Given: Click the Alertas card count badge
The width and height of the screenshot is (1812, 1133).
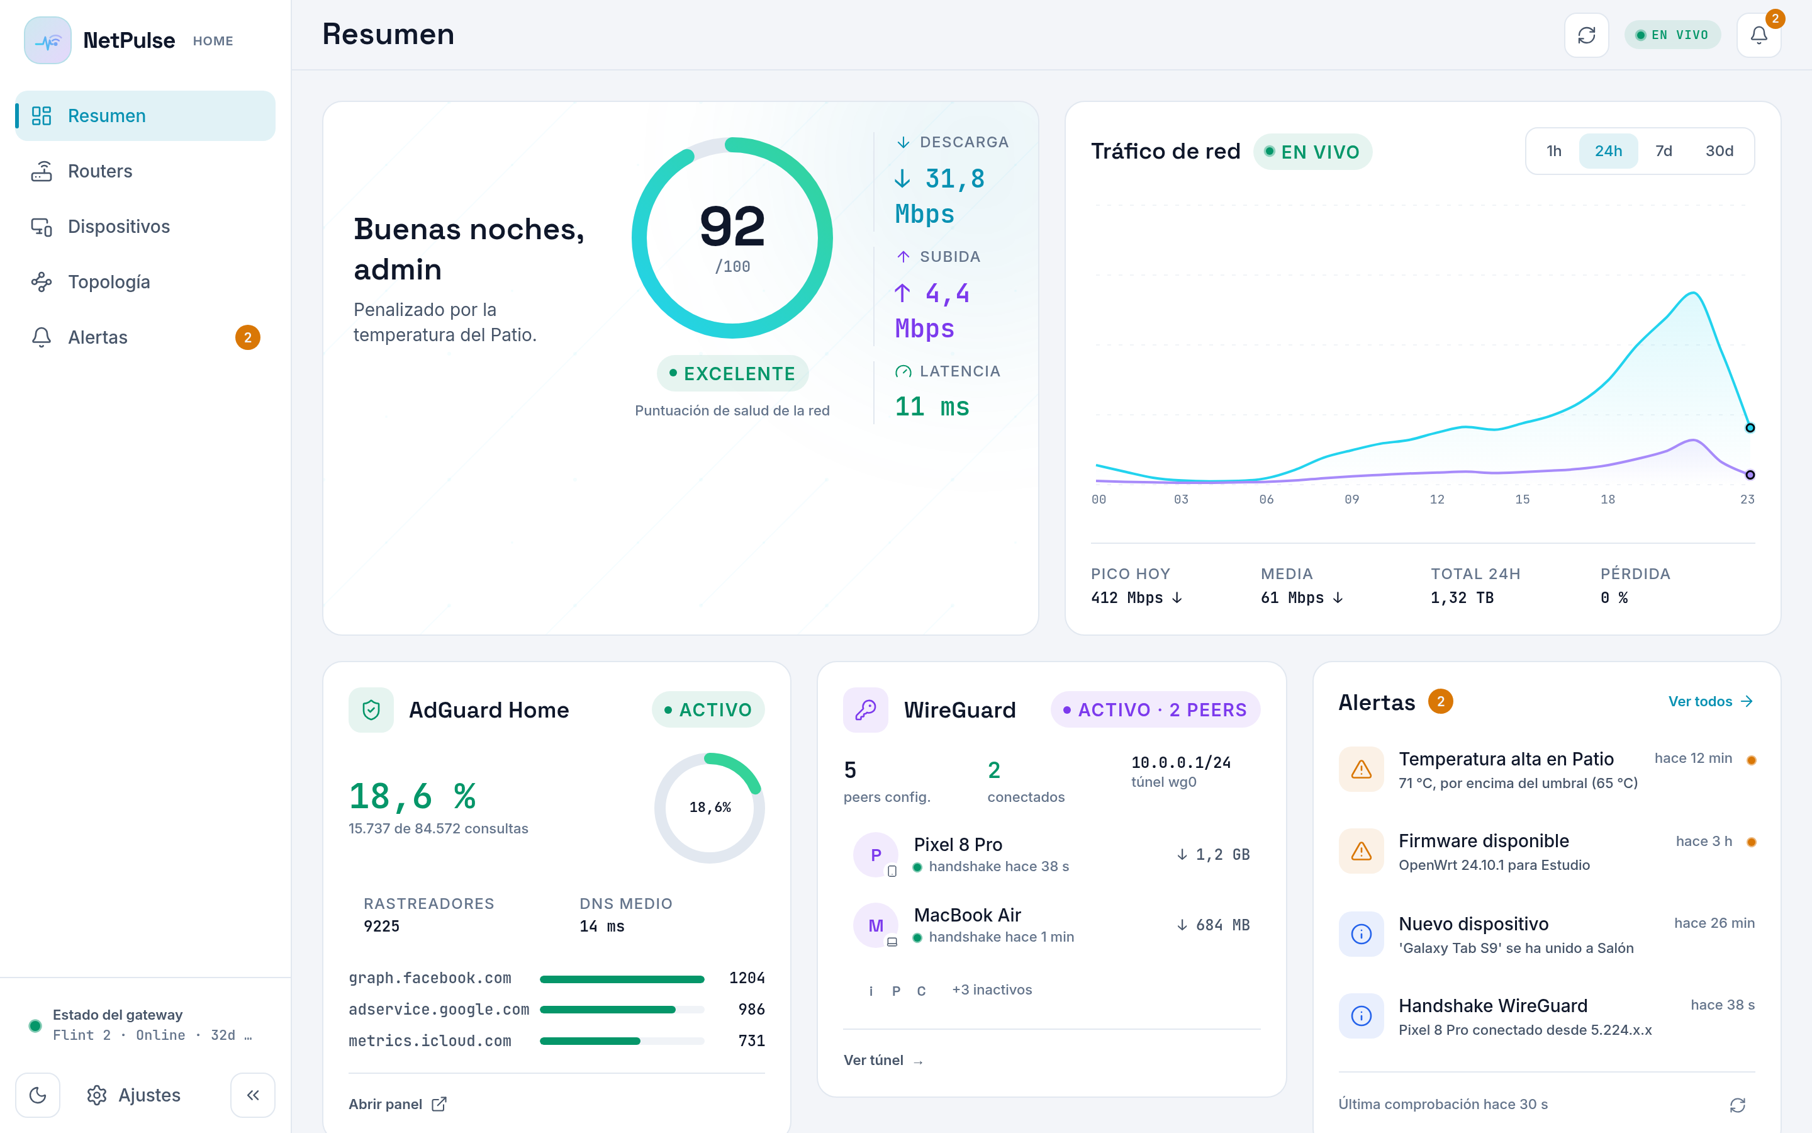Looking at the screenshot, I should pyautogui.click(x=1441, y=701).
